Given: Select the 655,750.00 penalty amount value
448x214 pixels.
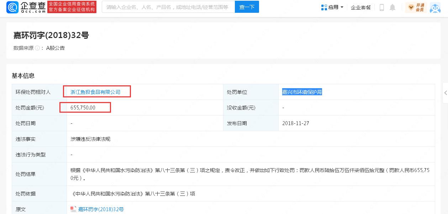Looking at the screenshot, I should coord(83,108).
